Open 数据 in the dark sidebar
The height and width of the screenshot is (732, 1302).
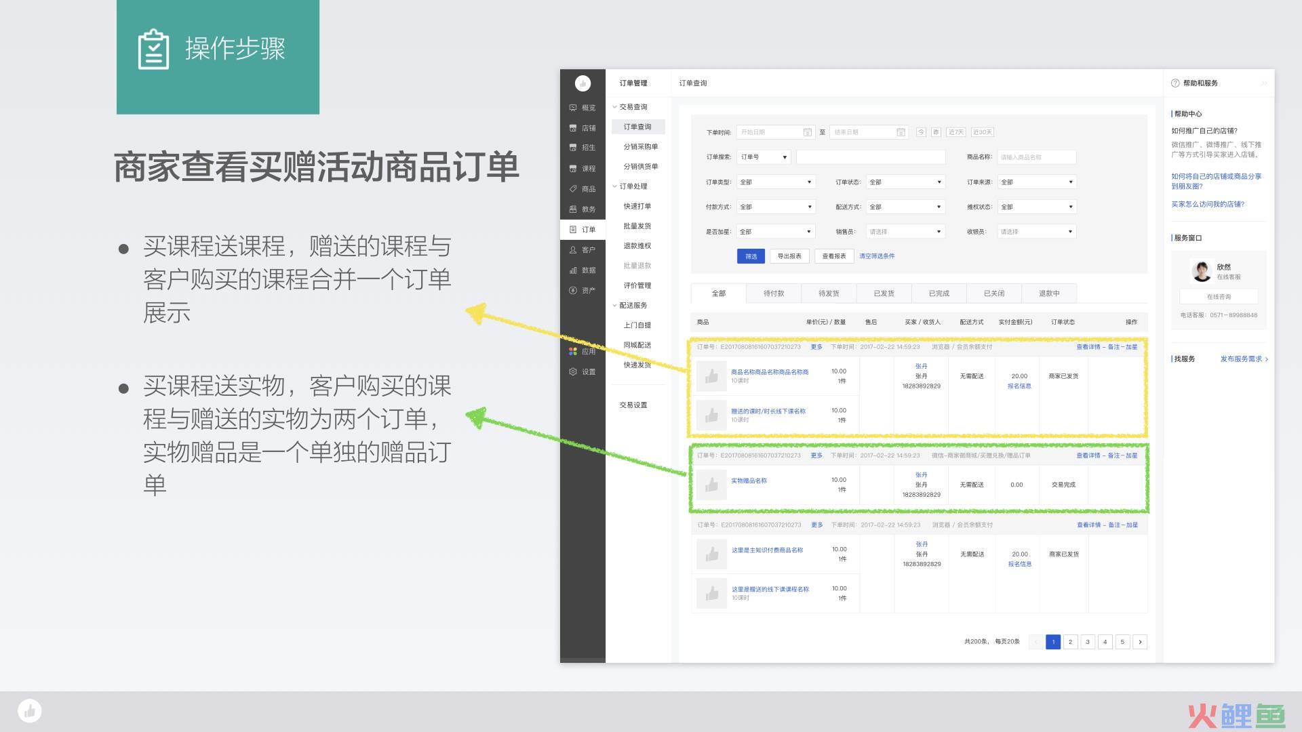pyautogui.click(x=583, y=270)
